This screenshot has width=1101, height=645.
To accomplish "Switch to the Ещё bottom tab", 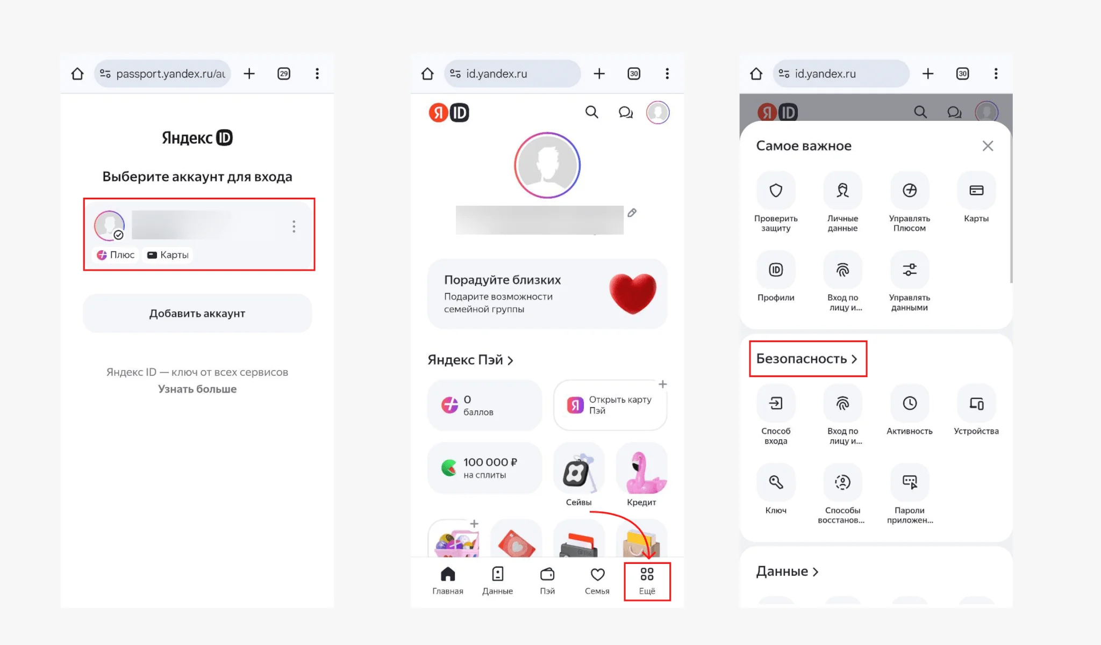I will (x=647, y=582).
